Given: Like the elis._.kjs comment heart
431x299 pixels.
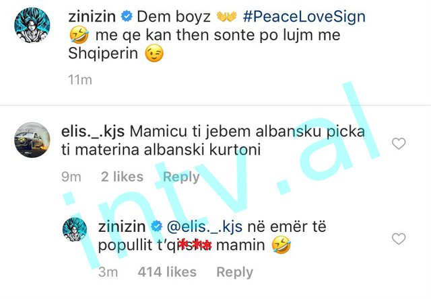Looking at the screenshot, I should [x=399, y=144].
